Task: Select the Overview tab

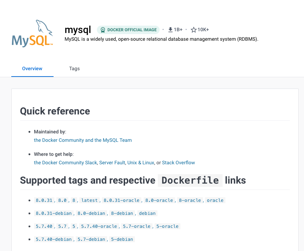Action: [32, 68]
